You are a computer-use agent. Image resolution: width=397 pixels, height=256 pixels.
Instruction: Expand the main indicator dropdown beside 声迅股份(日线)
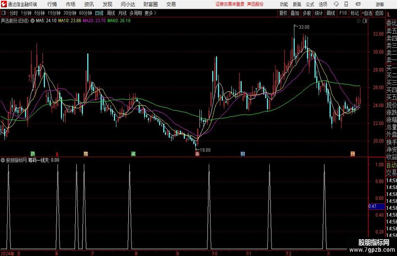(32, 21)
